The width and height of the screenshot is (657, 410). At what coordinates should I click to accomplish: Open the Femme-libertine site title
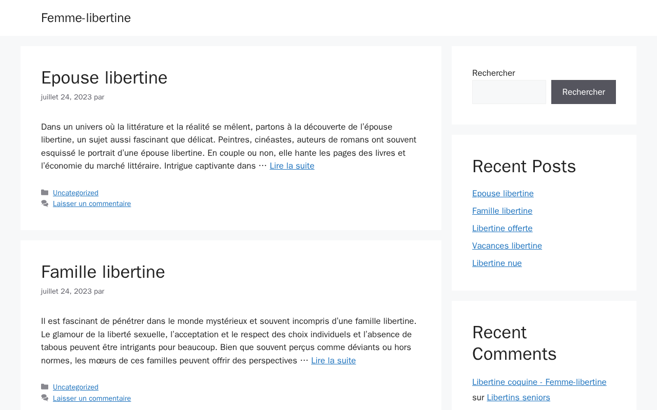[86, 18]
